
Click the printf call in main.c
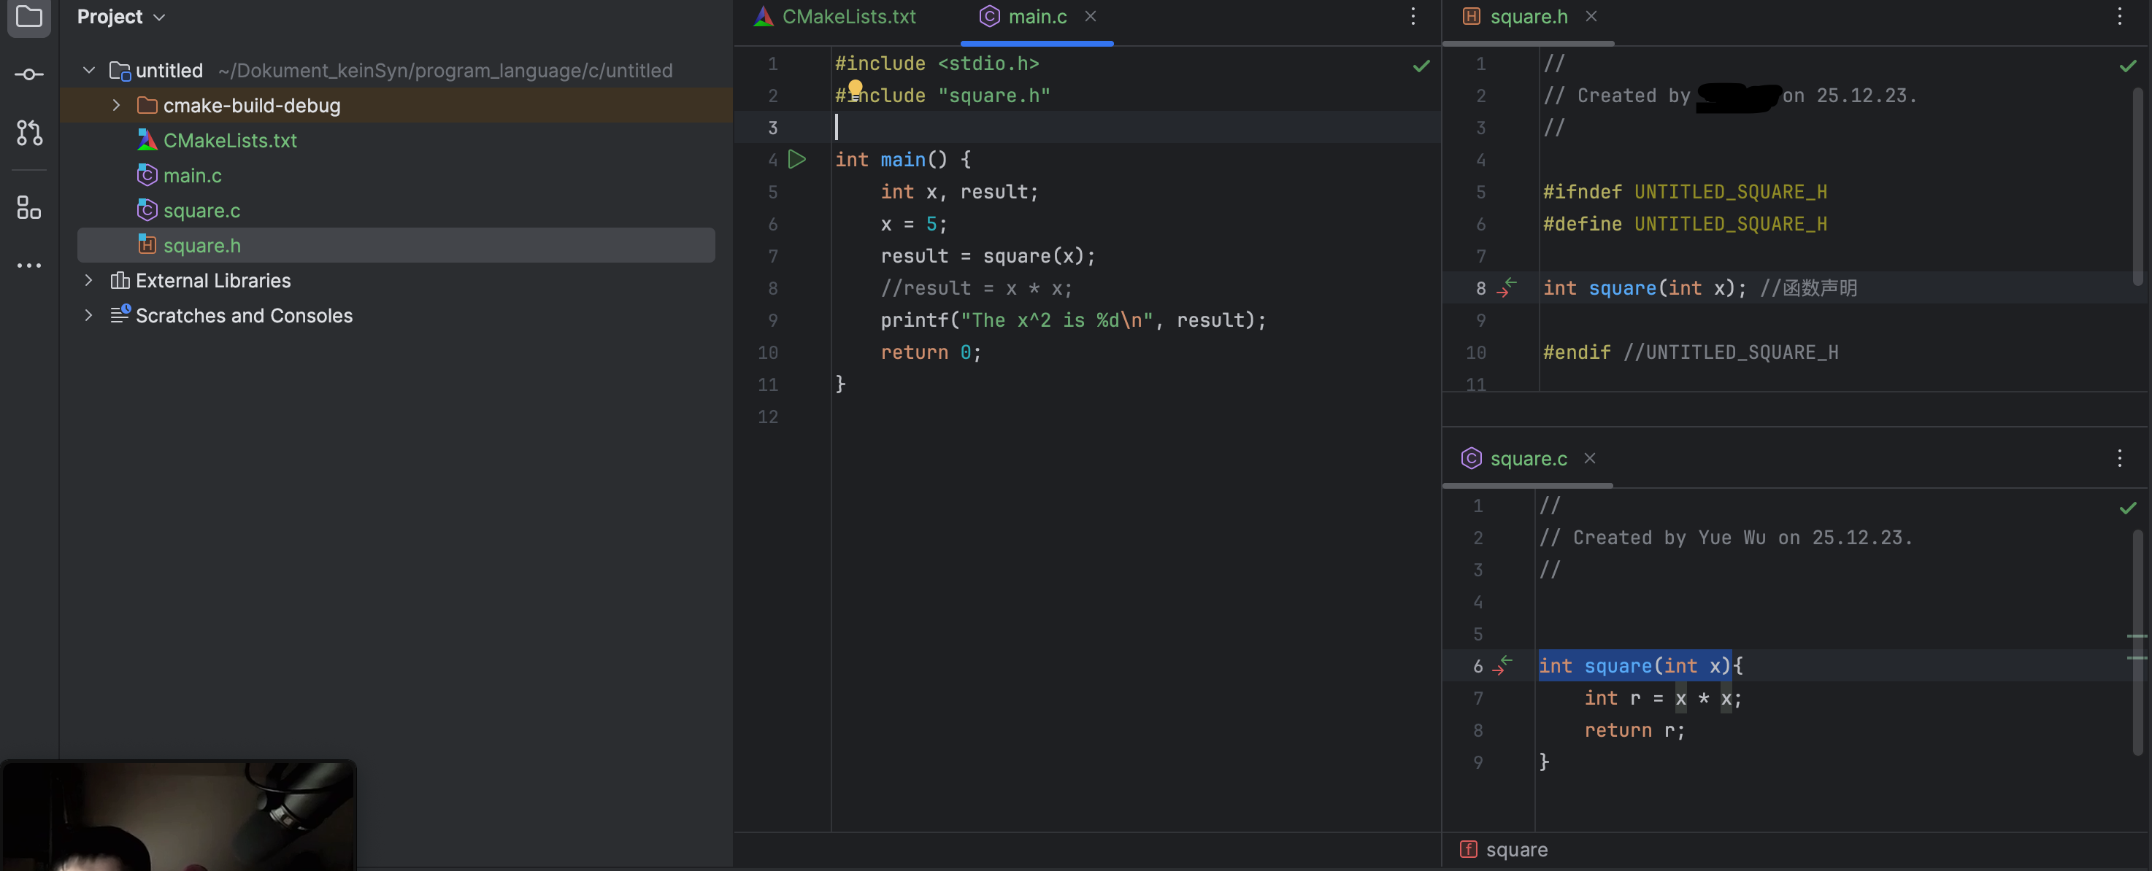tap(1074, 320)
